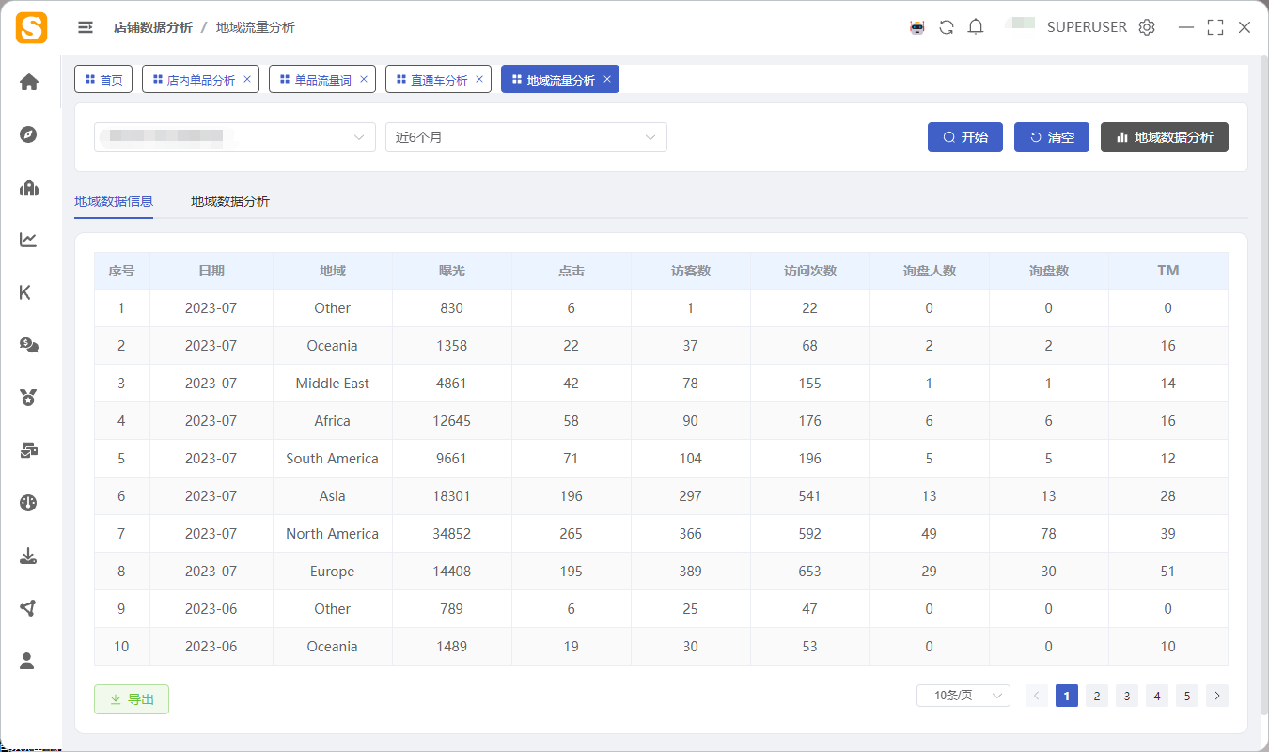Click the robot assistant icon
The image size is (1269, 752).
click(917, 27)
